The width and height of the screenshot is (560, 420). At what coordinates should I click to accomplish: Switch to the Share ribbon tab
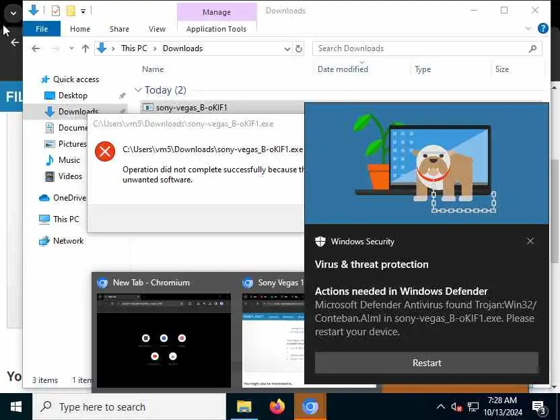[119, 29]
